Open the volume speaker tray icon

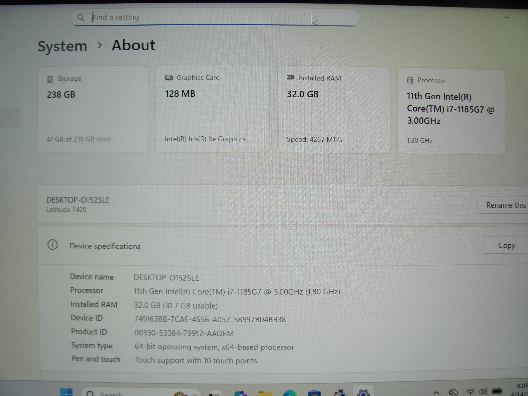[483, 392]
